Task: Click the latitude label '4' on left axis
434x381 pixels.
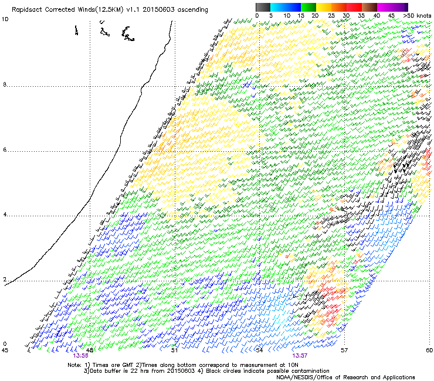Action: (5, 215)
